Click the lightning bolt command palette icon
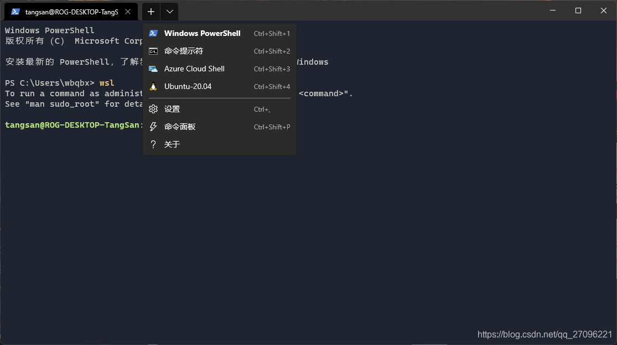This screenshot has width=617, height=345. coord(153,127)
